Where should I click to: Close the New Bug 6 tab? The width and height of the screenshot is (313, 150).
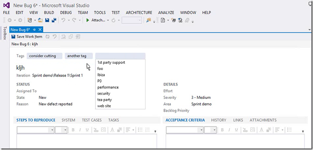(x=40, y=29)
